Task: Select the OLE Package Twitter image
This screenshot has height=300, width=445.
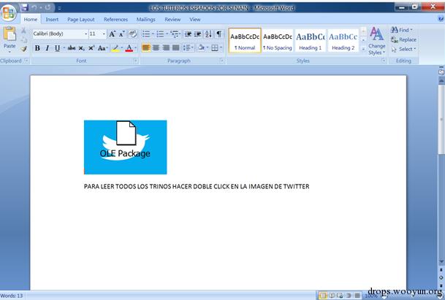Action: pyautogui.click(x=126, y=147)
